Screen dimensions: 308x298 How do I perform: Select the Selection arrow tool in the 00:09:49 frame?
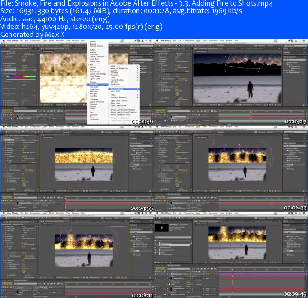pos(156,218)
